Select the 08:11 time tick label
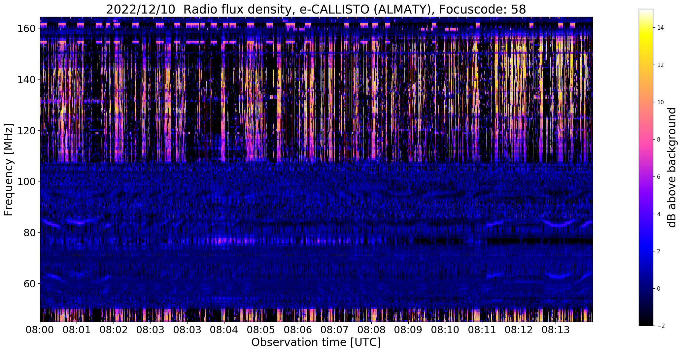682x352 pixels. coord(482,330)
